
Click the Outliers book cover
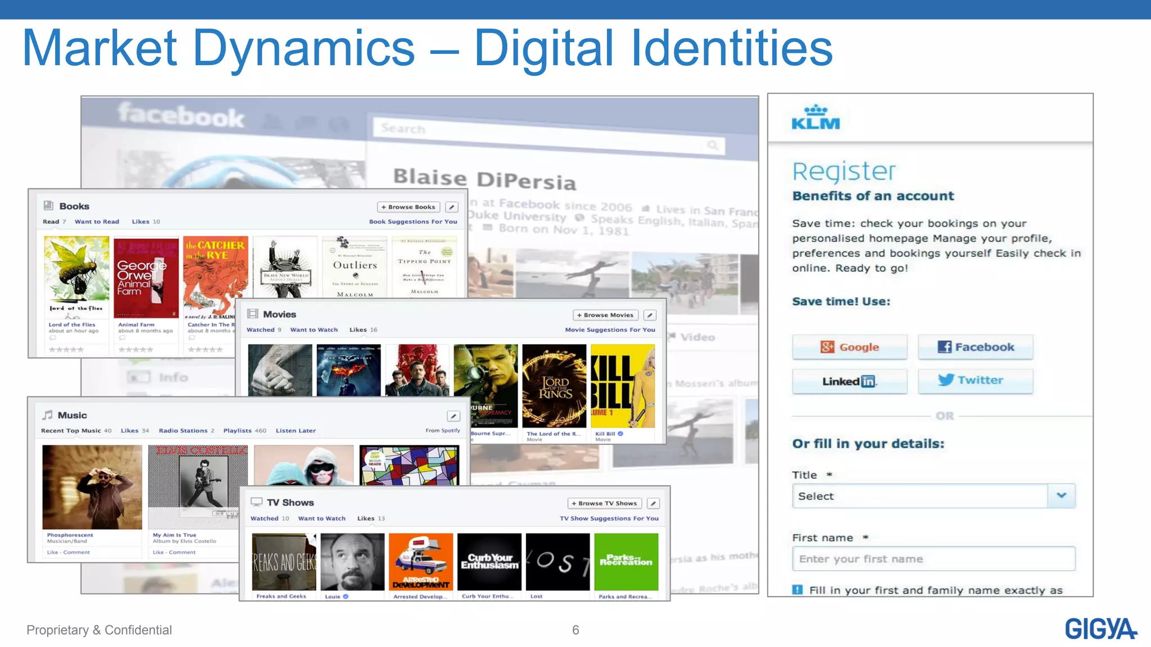coord(355,267)
